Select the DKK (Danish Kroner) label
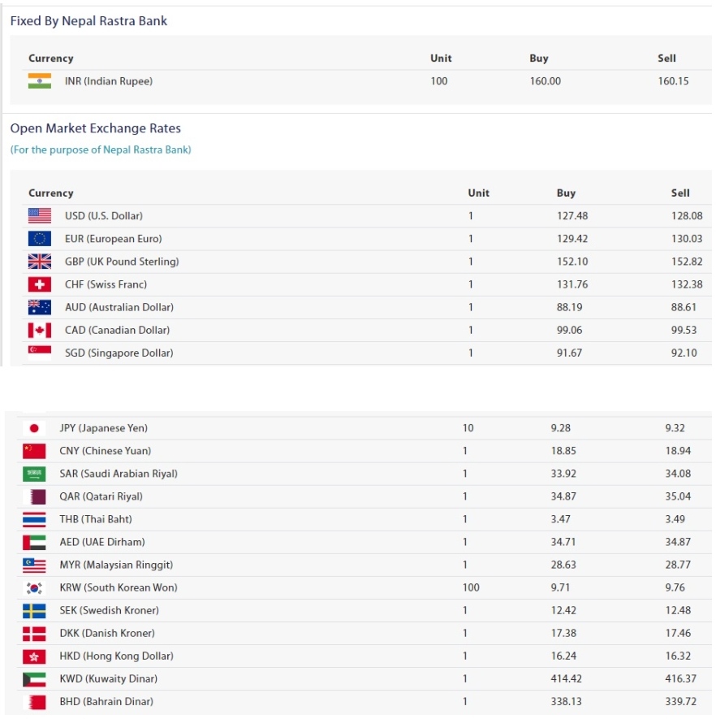This screenshot has height=719, width=716. pyautogui.click(x=107, y=633)
